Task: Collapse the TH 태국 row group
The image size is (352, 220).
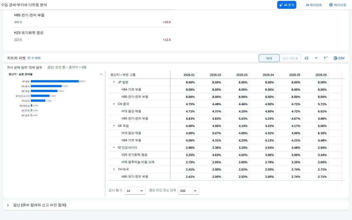Action: coord(114,169)
